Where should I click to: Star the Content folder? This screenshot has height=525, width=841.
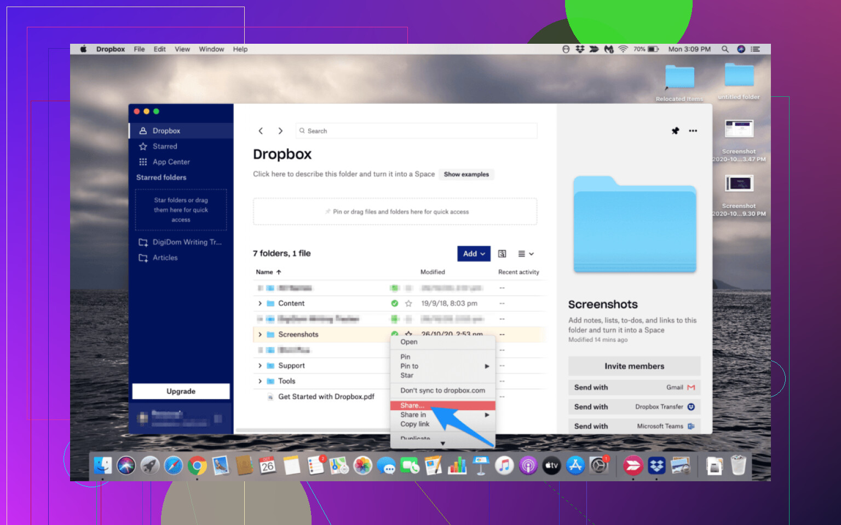(408, 304)
